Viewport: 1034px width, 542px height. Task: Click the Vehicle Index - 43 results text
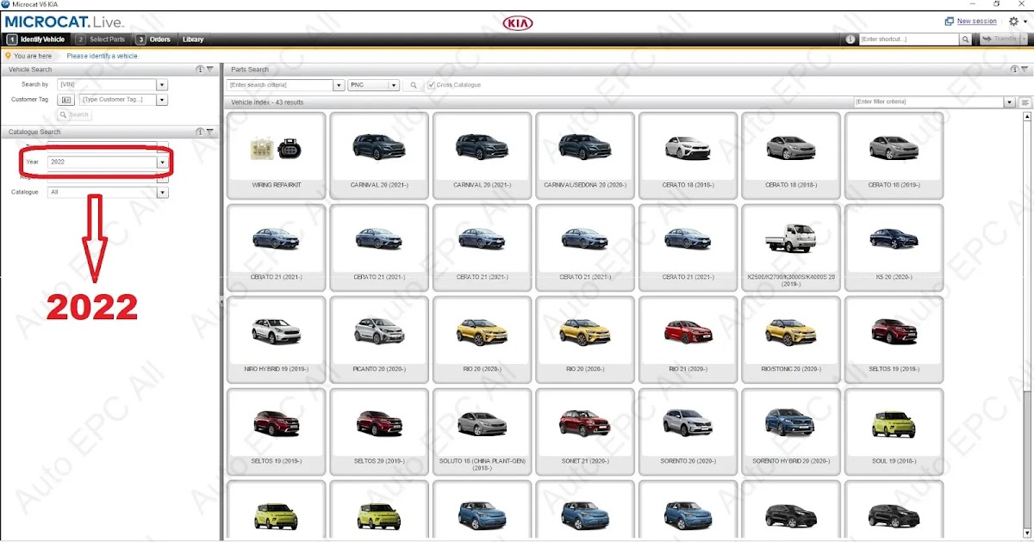coord(267,102)
